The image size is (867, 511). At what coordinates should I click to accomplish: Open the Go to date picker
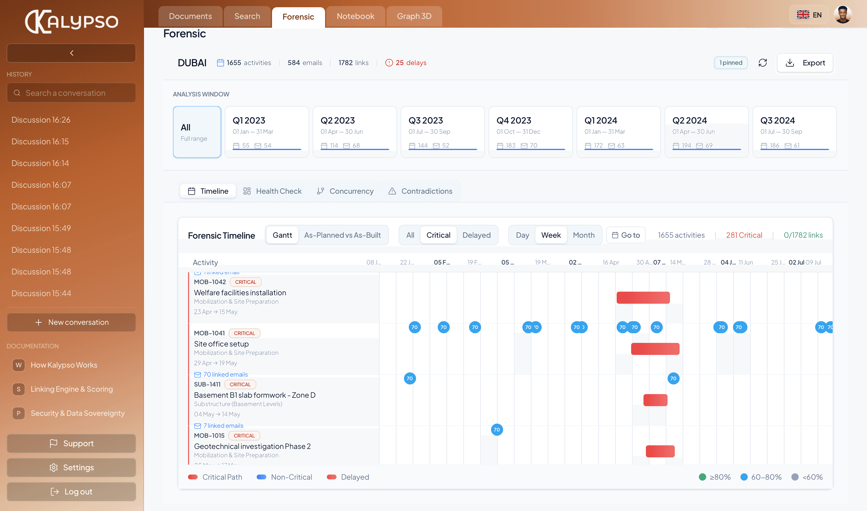click(x=625, y=235)
